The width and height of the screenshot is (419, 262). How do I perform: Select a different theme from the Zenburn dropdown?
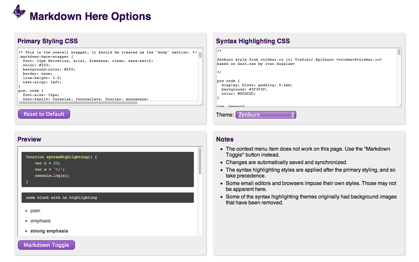click(262, 115)
